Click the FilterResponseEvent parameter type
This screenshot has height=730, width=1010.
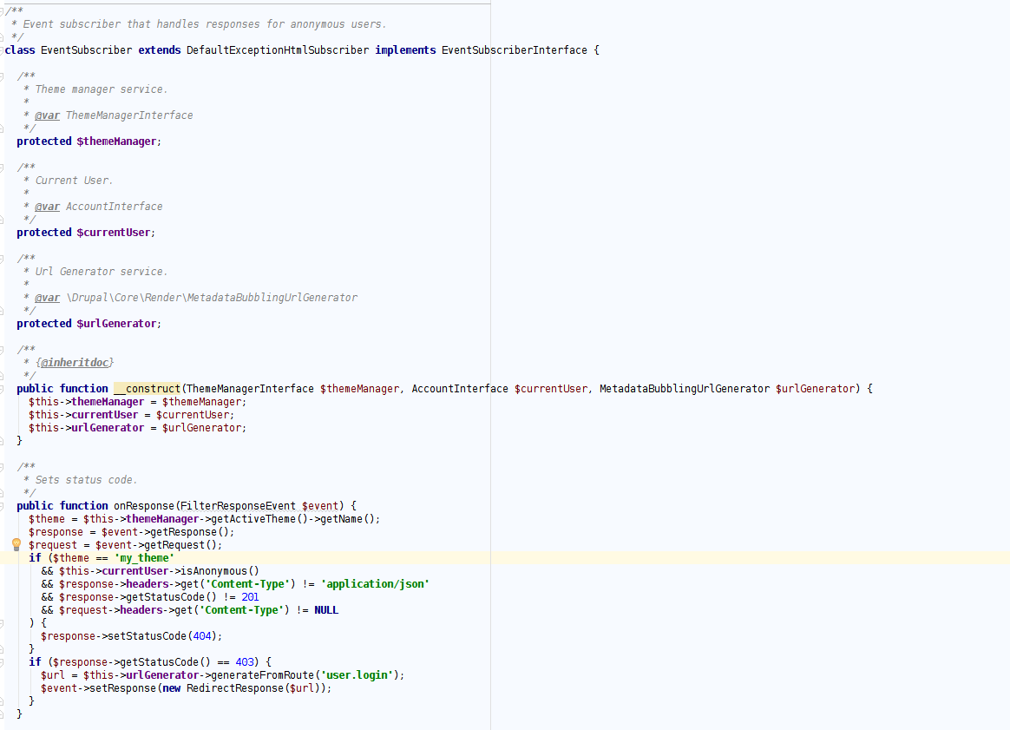pos(238,506)
